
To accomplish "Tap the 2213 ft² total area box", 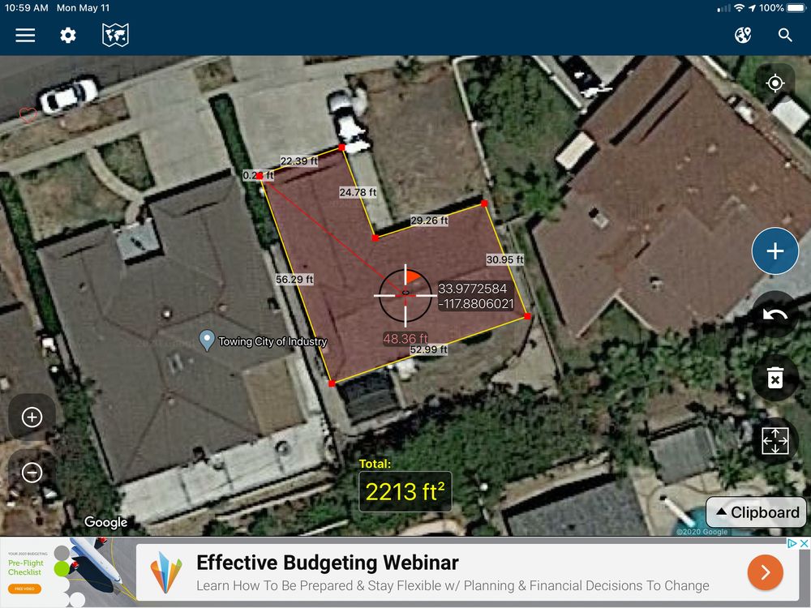I will pyautogui.click(x=405, y=491).
